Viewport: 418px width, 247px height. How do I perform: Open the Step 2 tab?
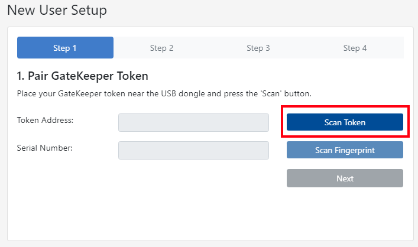pyautogui.click(x=161, y=48)
